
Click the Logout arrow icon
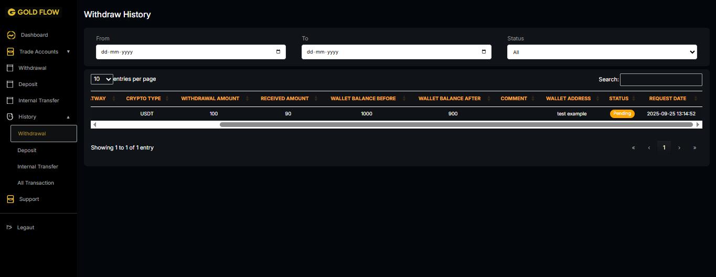(x=9, y=227)
